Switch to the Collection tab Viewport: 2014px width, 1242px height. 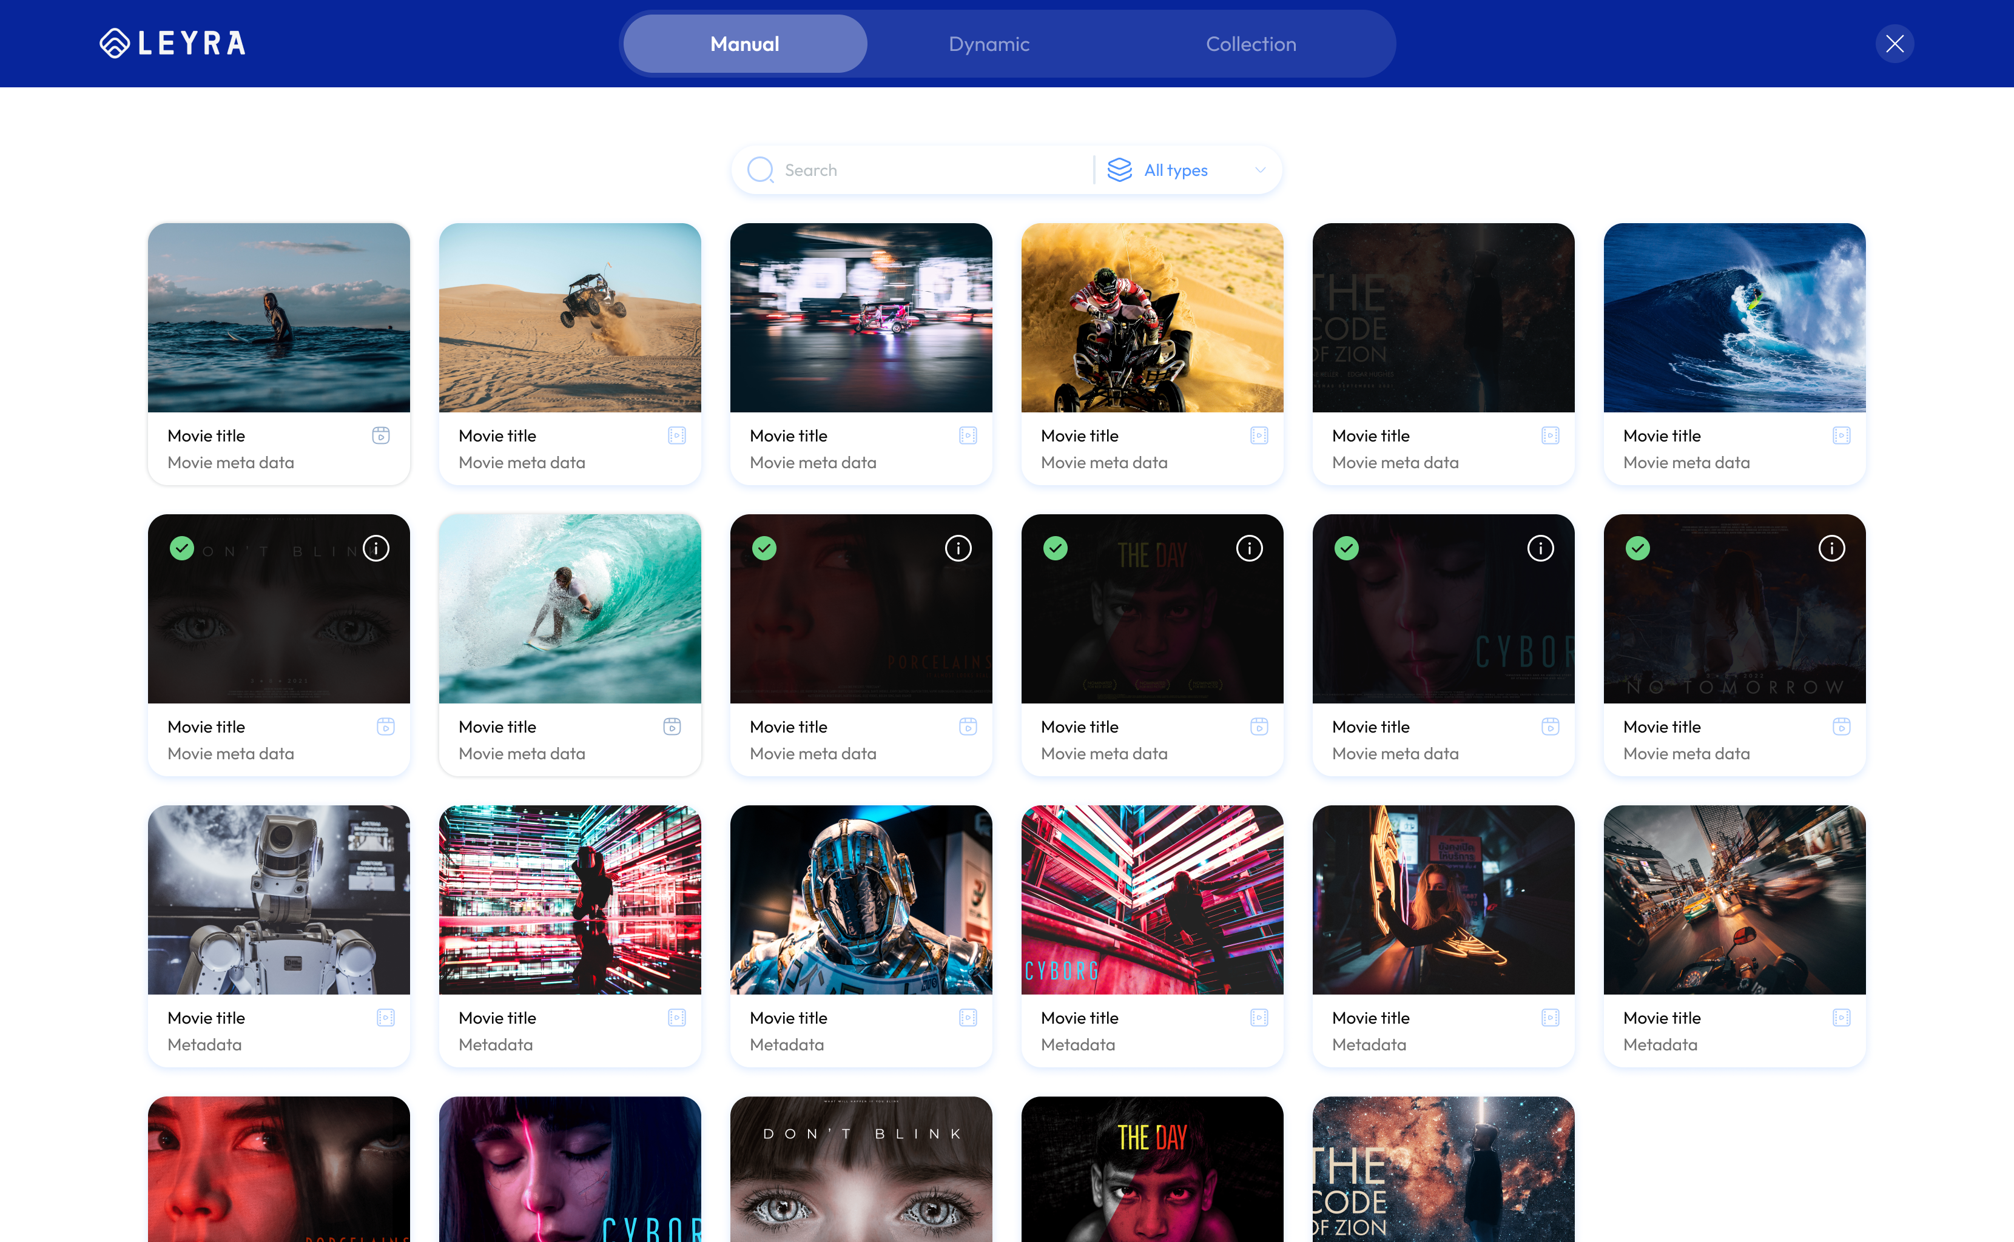[1251, 44]
